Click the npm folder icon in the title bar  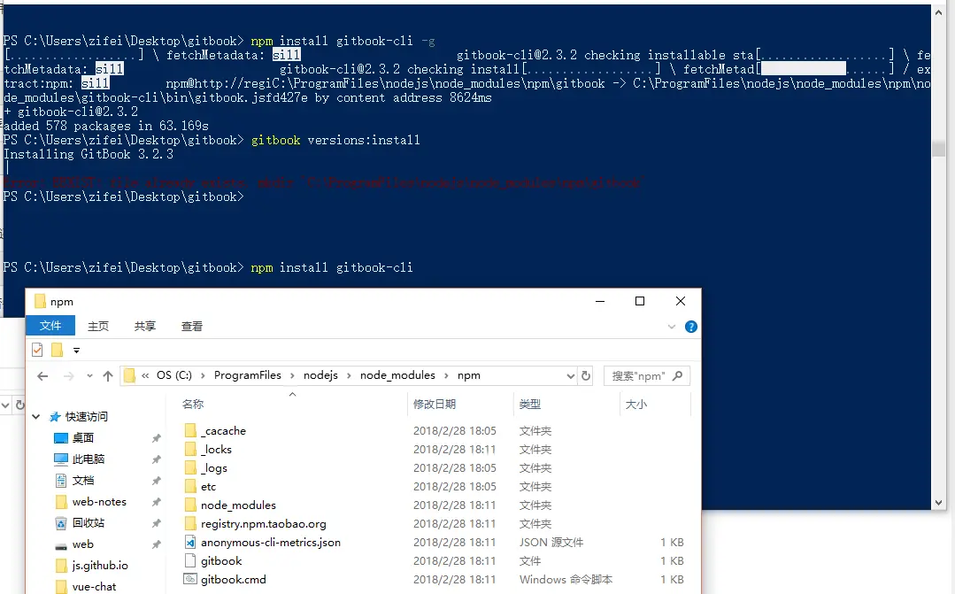click(x=40, y=301)
